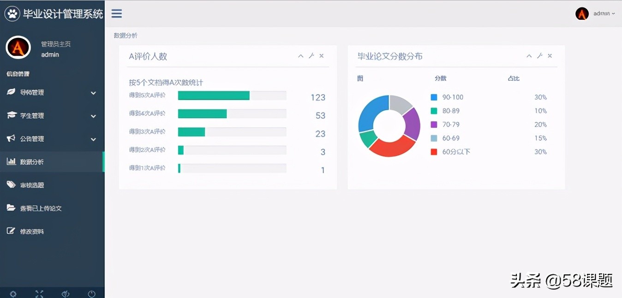Click the power icon at the sidebar footer
The image size is (622, 298).
coord(91,293)
